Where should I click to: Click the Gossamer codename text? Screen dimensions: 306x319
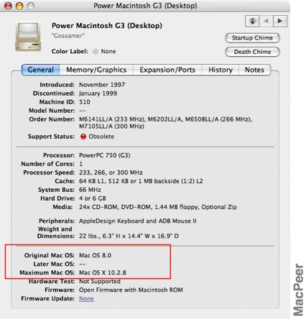tap(68, 36)
